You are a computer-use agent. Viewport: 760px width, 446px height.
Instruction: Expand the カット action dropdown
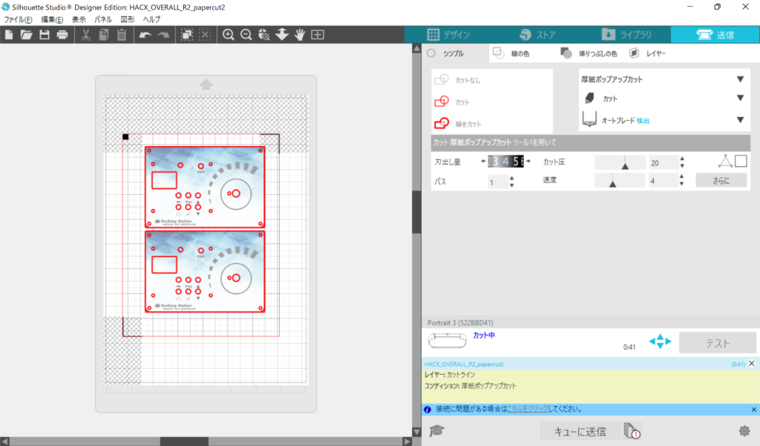pos(739,98)
